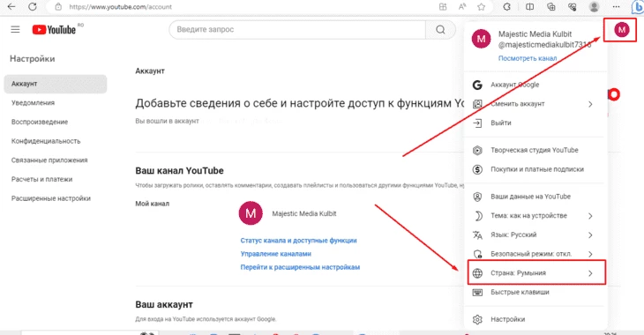Add page to favorites with star icon
The width and height of the screenshot is (644, 335).
pyautogui.click(x=482, y=7)
